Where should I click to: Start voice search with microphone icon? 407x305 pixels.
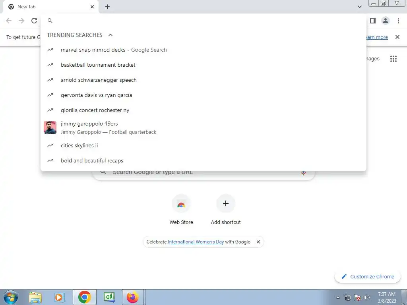click(303, 172)
